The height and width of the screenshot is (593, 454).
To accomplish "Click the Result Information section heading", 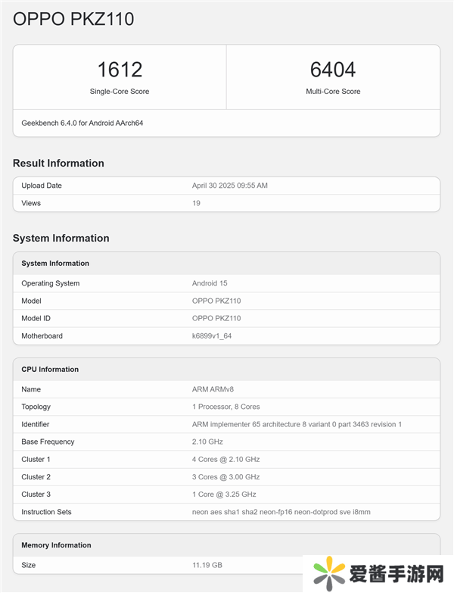I will [58, 163].
